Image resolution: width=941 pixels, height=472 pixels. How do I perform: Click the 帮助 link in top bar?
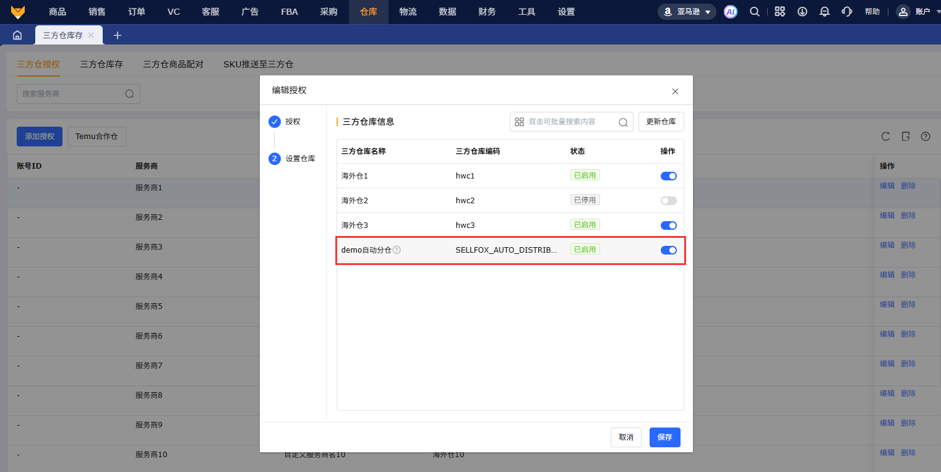point(872,12)
